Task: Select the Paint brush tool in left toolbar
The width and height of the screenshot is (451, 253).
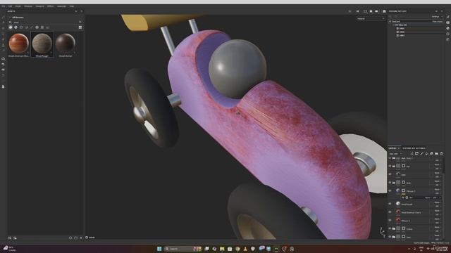Action: 3,18
